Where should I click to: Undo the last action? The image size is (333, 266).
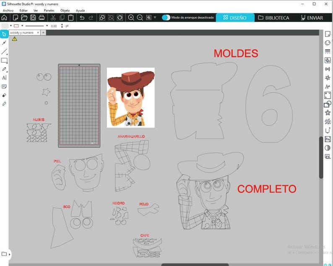point(82,18)
